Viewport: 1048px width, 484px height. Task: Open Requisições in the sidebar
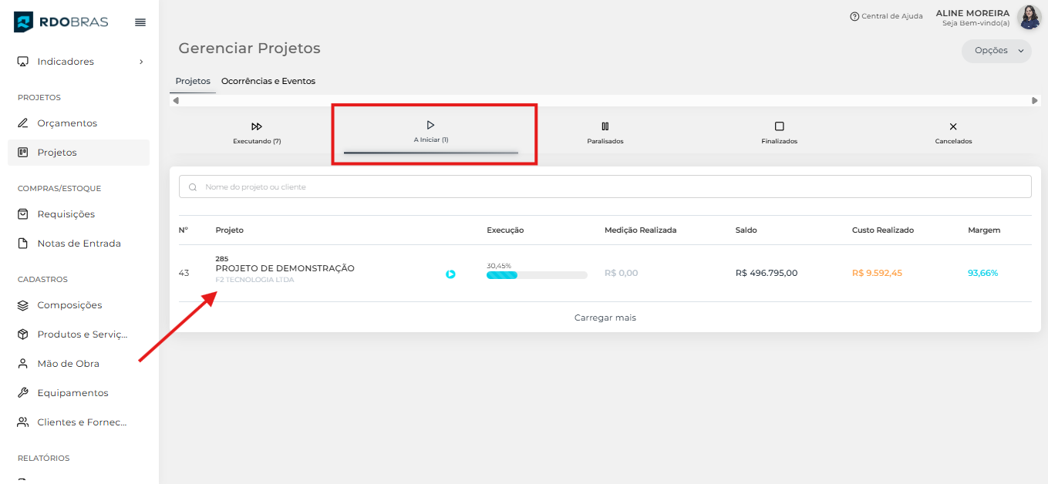point(66,214)
